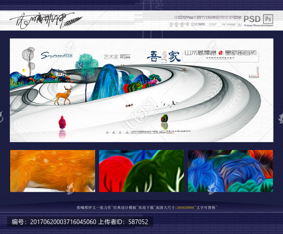This screenshot has width=283, height=234.
Task: Click the 中文搜索 label
Action: point(198,24)
